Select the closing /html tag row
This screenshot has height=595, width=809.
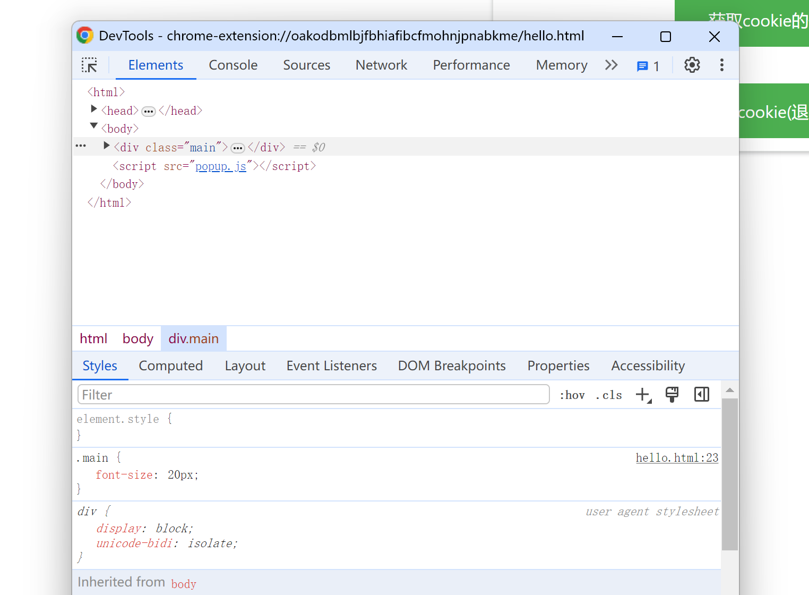(x=109, y=203)
